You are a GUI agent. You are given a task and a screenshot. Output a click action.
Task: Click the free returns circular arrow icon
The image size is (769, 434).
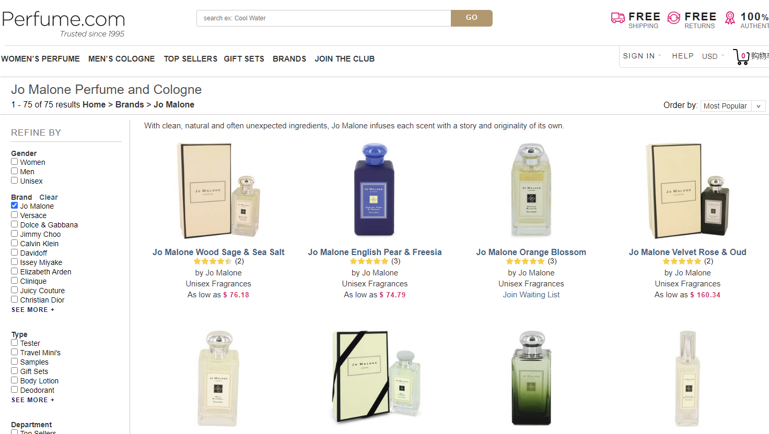(x=674, y=18)
